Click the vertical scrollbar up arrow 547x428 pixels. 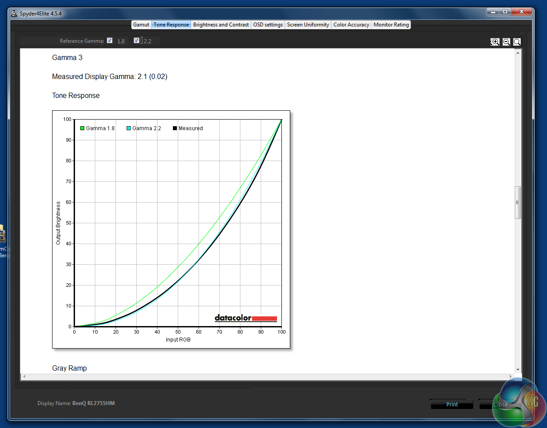click(518, 53)
